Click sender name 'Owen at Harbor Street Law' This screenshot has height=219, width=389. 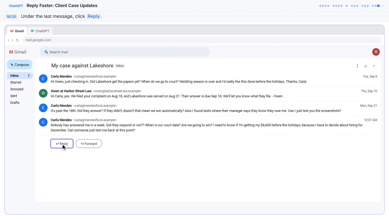tap(71, 91)
